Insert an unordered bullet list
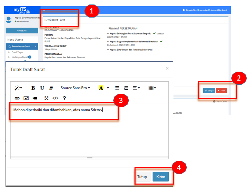 coord(117,88)
